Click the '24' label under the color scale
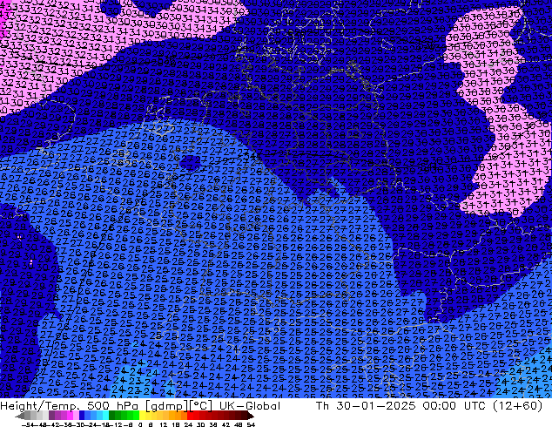This screenshot has width=552, height=427. click(188, 424)
